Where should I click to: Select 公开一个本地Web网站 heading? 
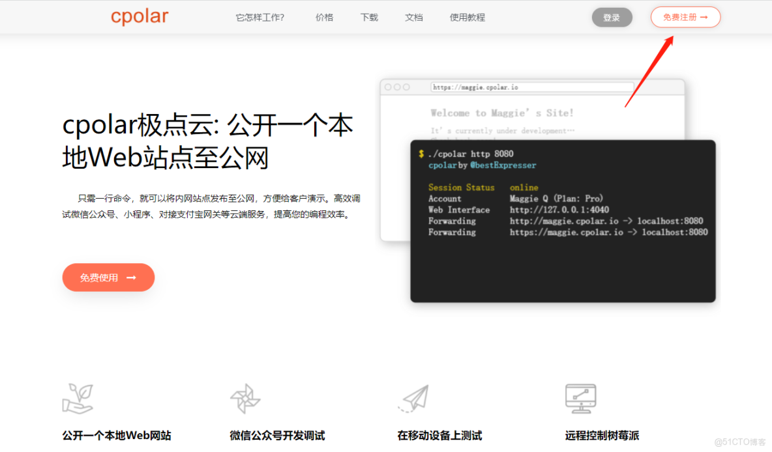(117, 436)
